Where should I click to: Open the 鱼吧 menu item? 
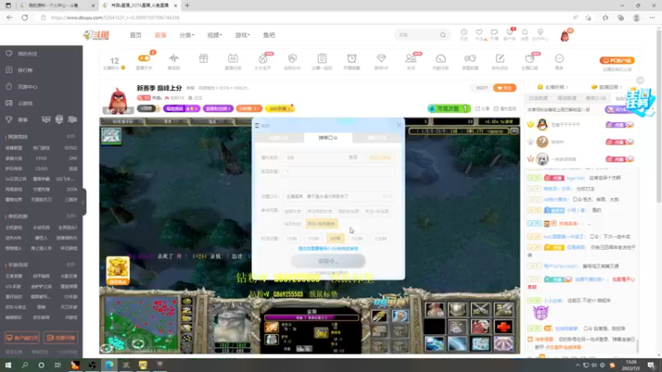[269, 35]
